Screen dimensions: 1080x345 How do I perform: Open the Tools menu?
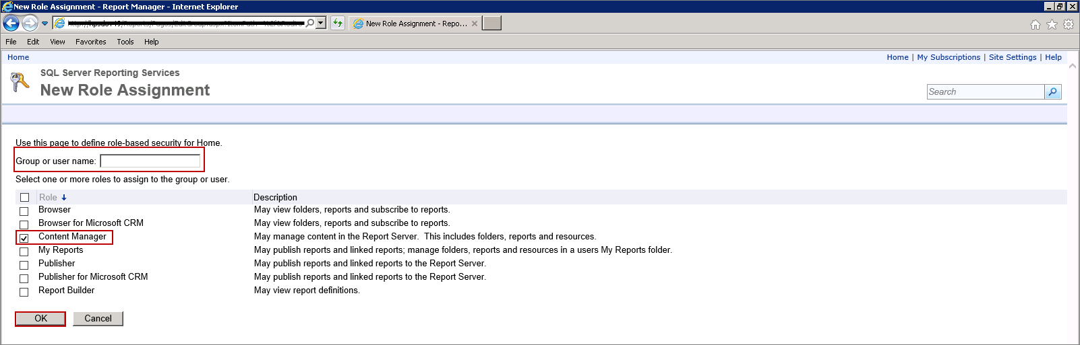tap(125, 42)
